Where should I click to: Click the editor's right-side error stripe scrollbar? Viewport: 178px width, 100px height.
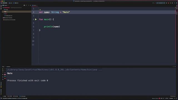pyautogui.click(x=175, y=35)
